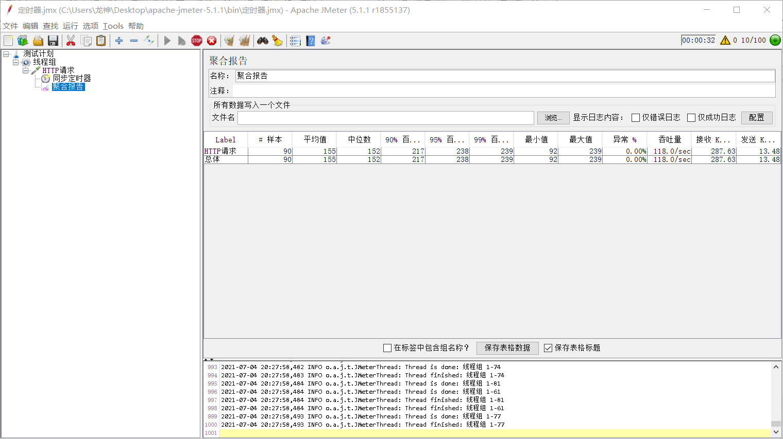Collapse all tree nodes with minus icon

(134, 41)
